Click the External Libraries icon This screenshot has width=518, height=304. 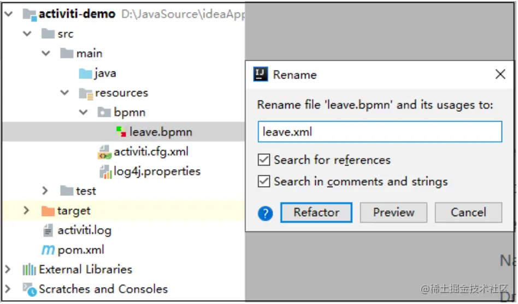[x=29, y=270]
